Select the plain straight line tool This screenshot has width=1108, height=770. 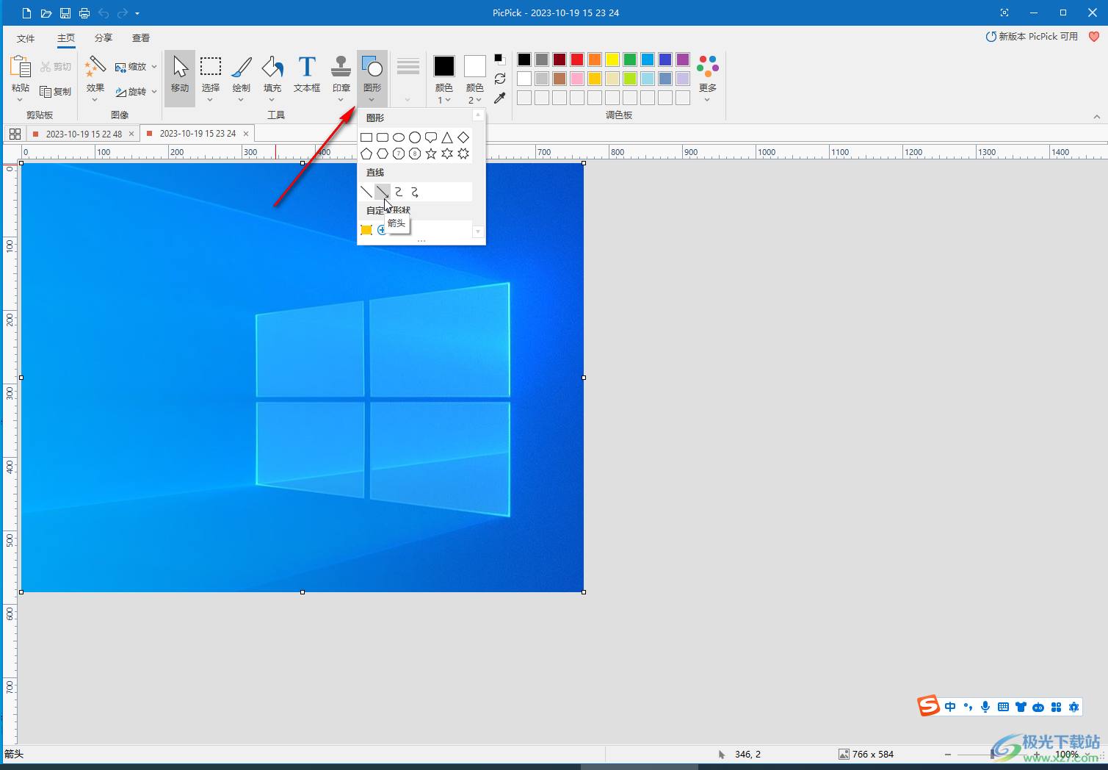(x=366, y=192)
